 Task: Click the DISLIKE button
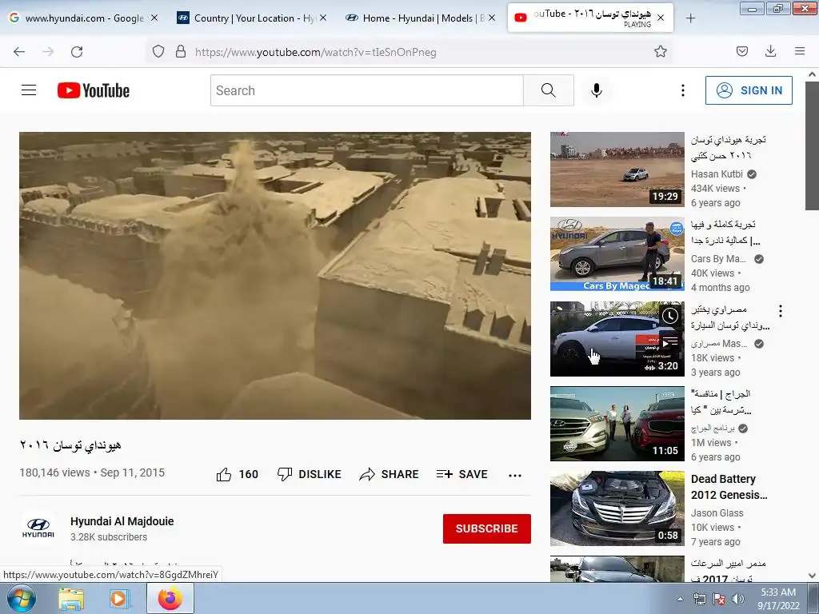[x=310, y=474]
